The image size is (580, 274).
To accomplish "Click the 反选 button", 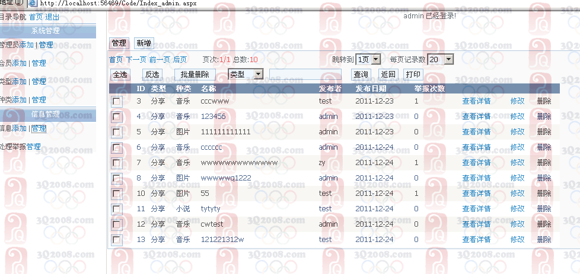I will (x=152, y=75).
